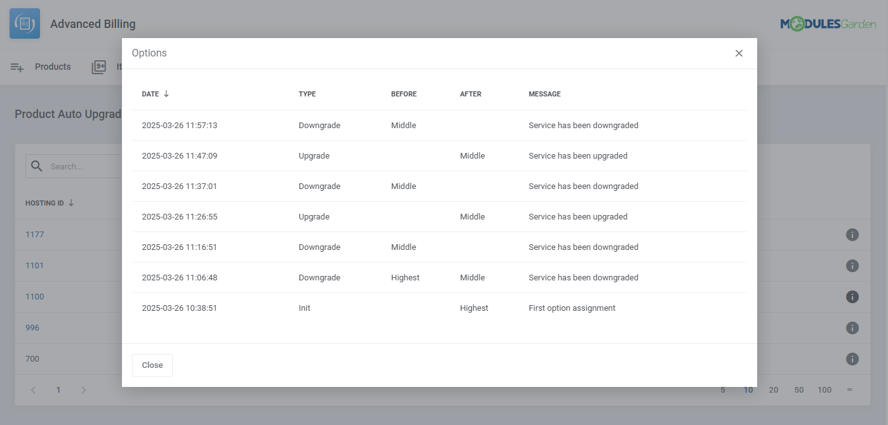Open info icon next to hosting 1101
This screenshot has height=425, width=888.
852,265
